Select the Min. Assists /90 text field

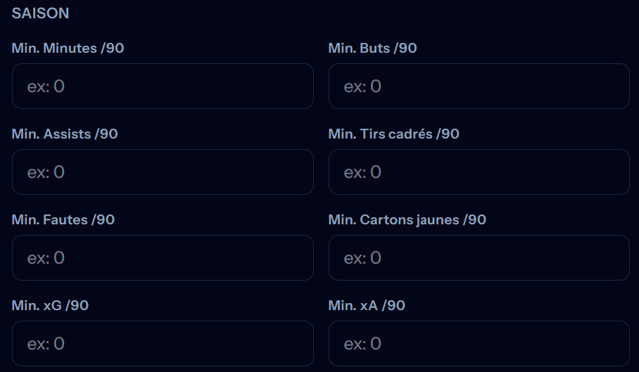[163, 172]
